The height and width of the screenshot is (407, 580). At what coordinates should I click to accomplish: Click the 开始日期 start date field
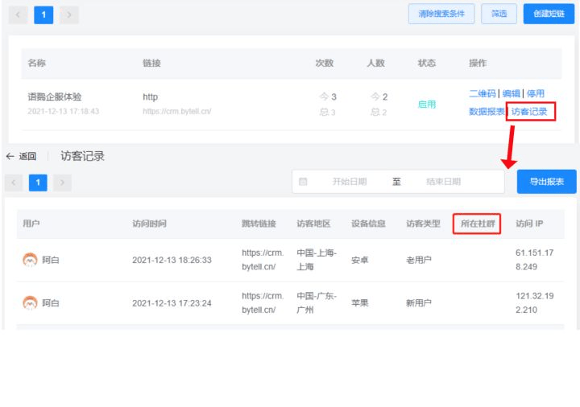(349, 182)
